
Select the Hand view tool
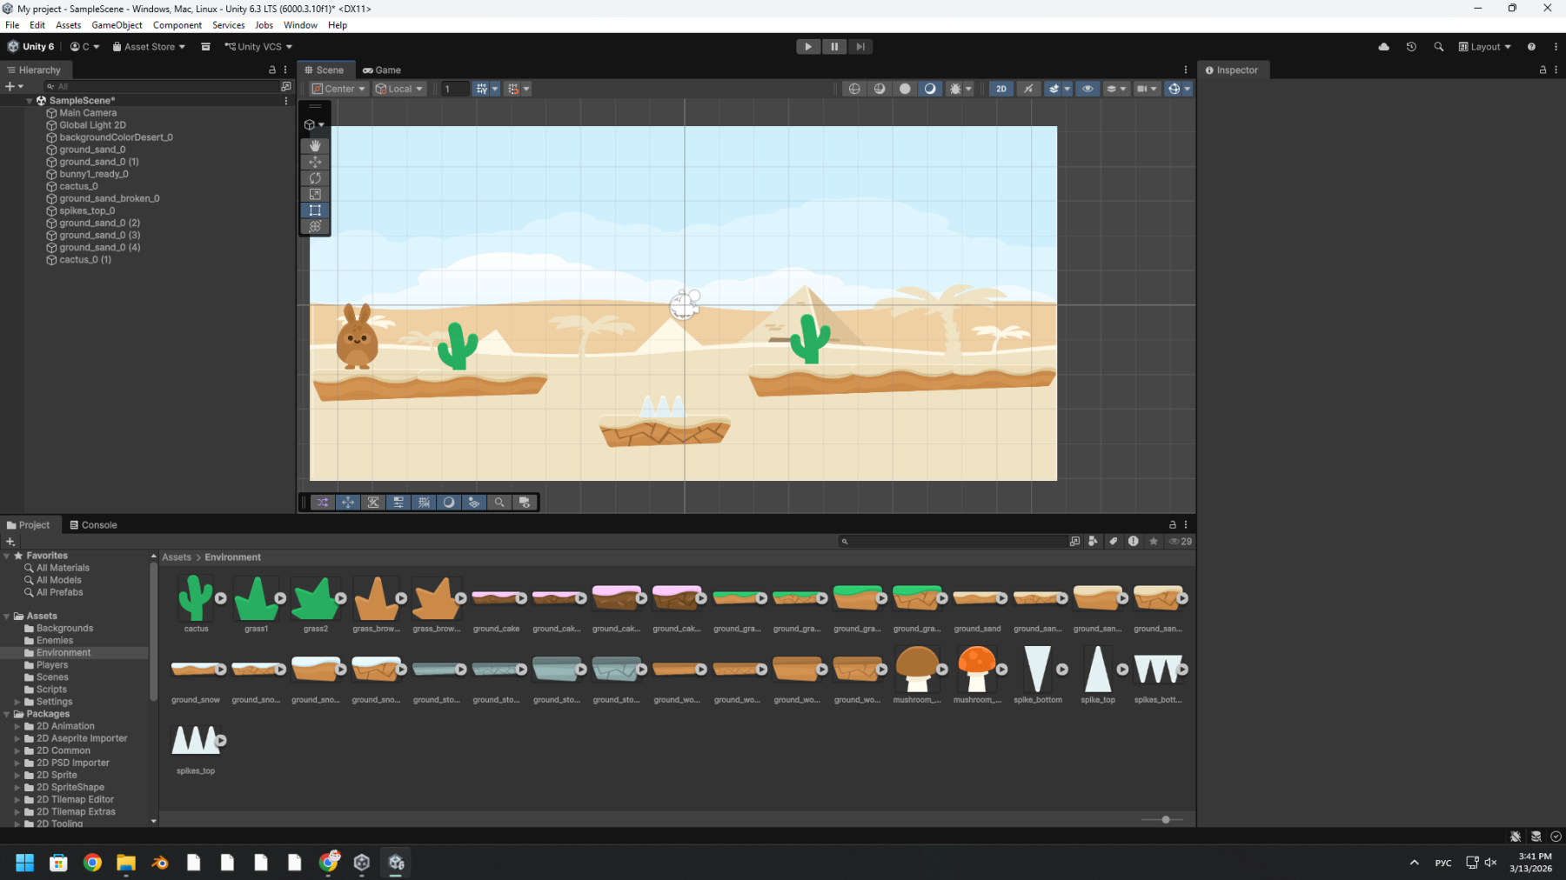[315, 145]
